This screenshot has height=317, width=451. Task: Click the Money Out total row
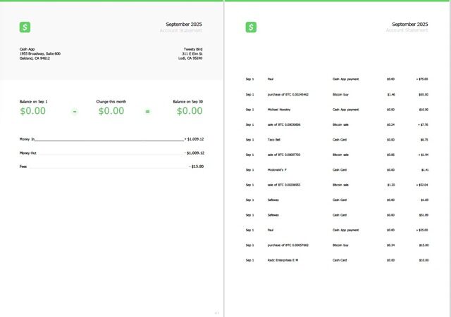coord(111,153)
